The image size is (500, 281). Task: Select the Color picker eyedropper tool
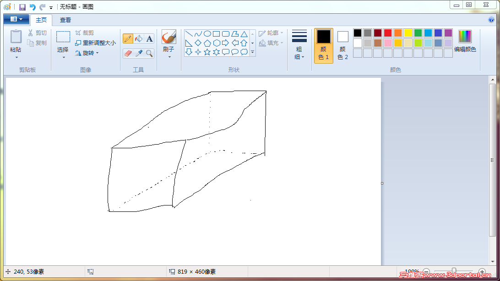coord(139,53)
